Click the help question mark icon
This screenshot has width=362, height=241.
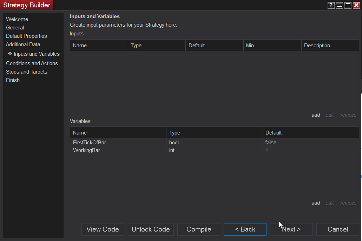click(331, 5)
